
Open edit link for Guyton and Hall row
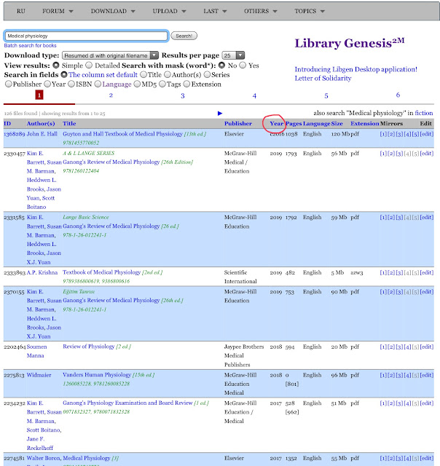coord(427,134)
